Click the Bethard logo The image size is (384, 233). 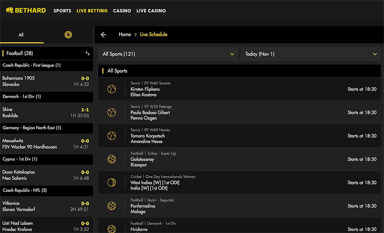pyautogui.click(x=26, y=11)
